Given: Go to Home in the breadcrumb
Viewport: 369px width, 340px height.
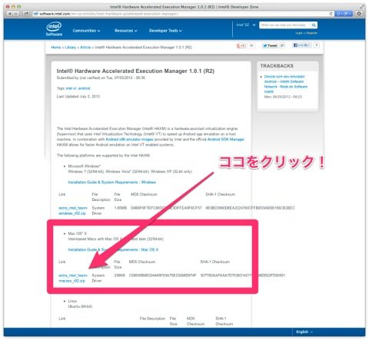Looking at the screenshot, I should [56, 48].
